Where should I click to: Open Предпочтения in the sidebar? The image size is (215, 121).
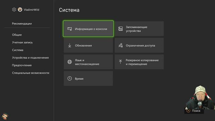coord(22,65)
